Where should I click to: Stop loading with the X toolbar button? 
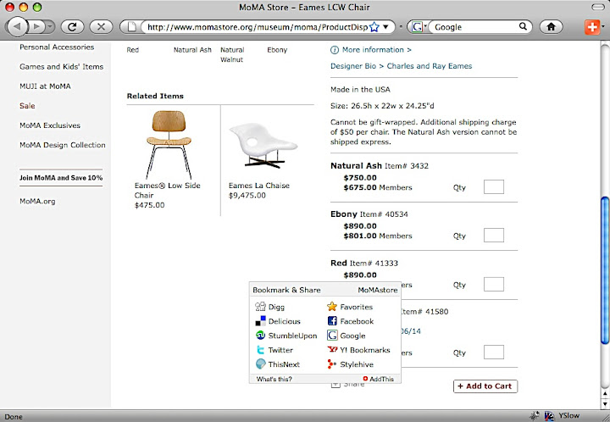[x=101, y=26]
